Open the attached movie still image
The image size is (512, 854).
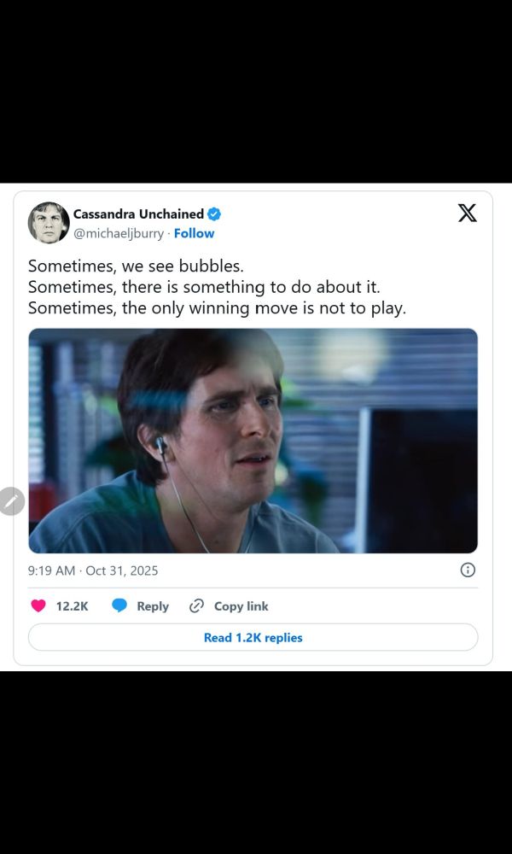click(x=253, y=441)
